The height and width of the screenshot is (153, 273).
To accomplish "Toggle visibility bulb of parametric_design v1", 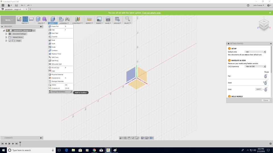I will tap(7, 31).
